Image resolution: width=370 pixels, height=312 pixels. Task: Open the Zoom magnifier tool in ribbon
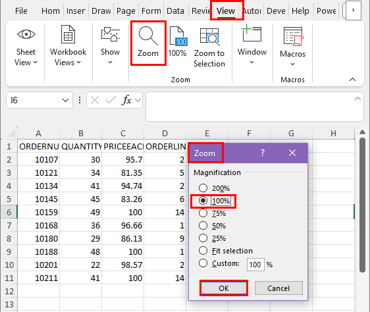click(148, 36)
